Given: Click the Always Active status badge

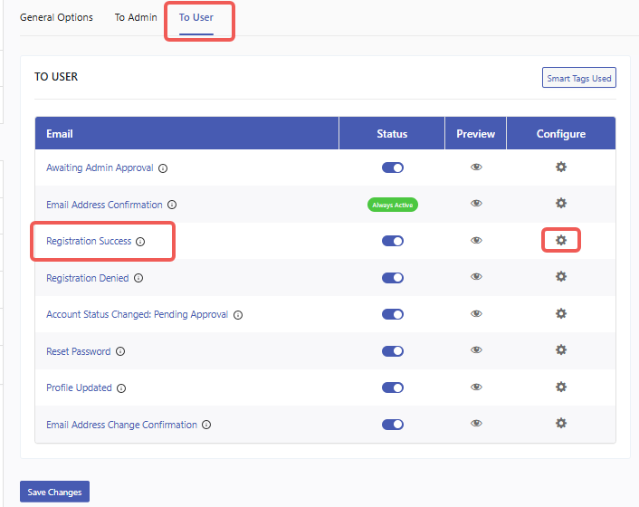Looking at the screenshot, I should coord(393,205).
